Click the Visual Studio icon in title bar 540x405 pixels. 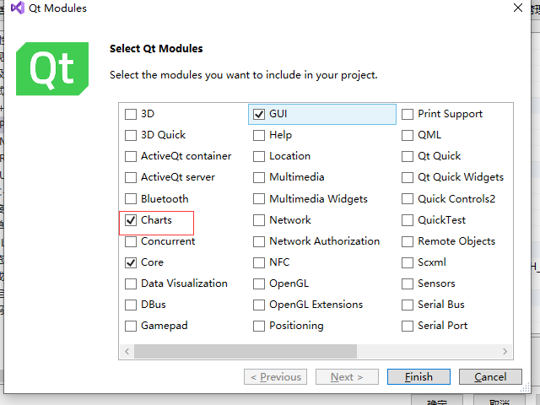pos(18,8)
